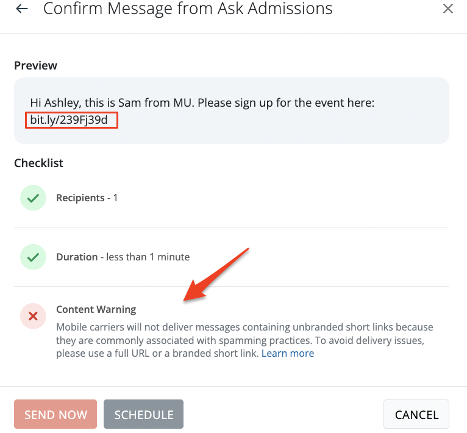This screenshot has width=467, height=433.
Task: Click the green Recipients checkmark icon
Action: [x=33, y=198]
